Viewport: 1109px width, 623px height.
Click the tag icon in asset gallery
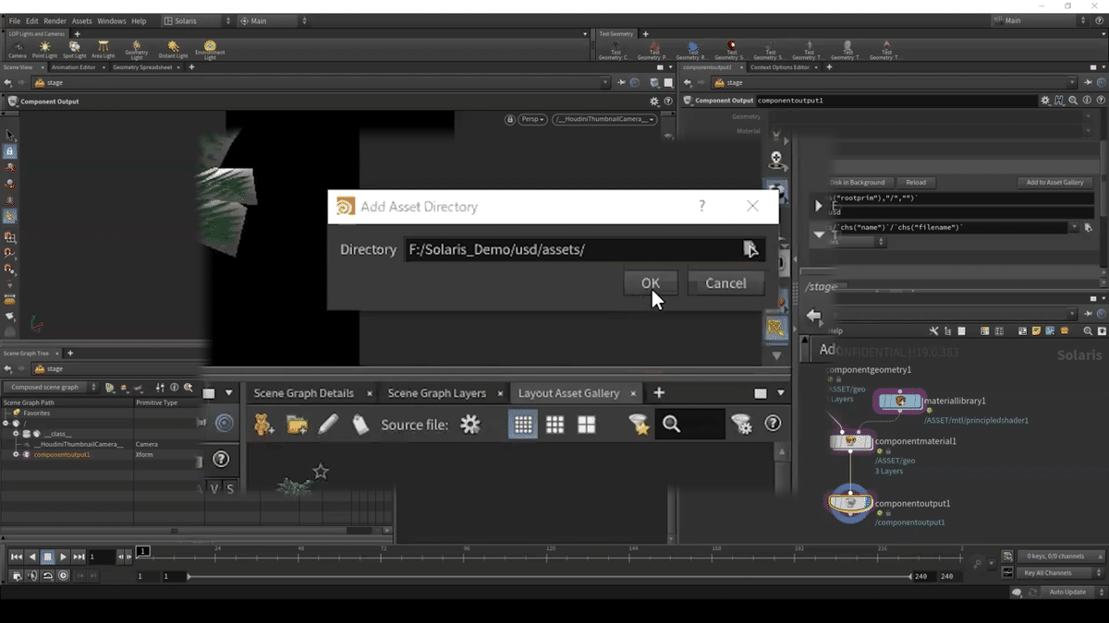(360, 425)
